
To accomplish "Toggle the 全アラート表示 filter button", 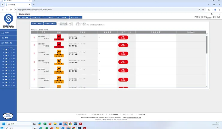I will click(x=49, y=23).
